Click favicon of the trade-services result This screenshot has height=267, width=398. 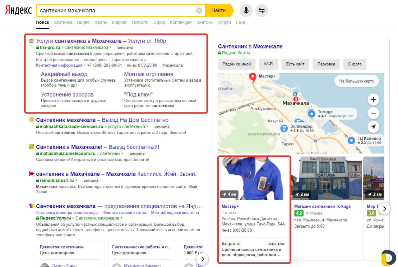pyautogui.click(x=31, y=120)
